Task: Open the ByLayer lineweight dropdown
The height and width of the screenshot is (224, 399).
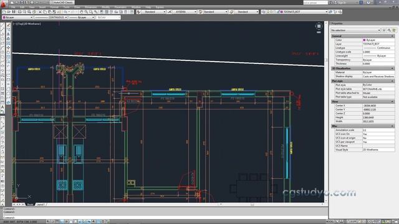Action: click(82, 17)
